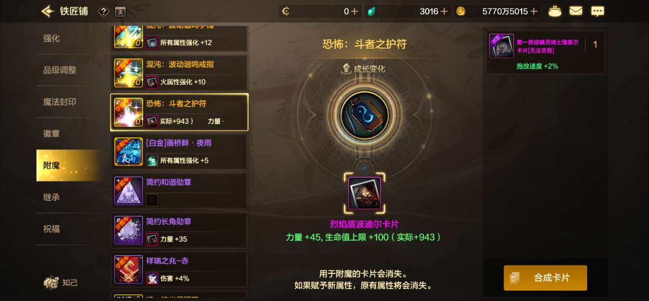Open the chat bubble icon
The image size is (649, 301).
597,11
